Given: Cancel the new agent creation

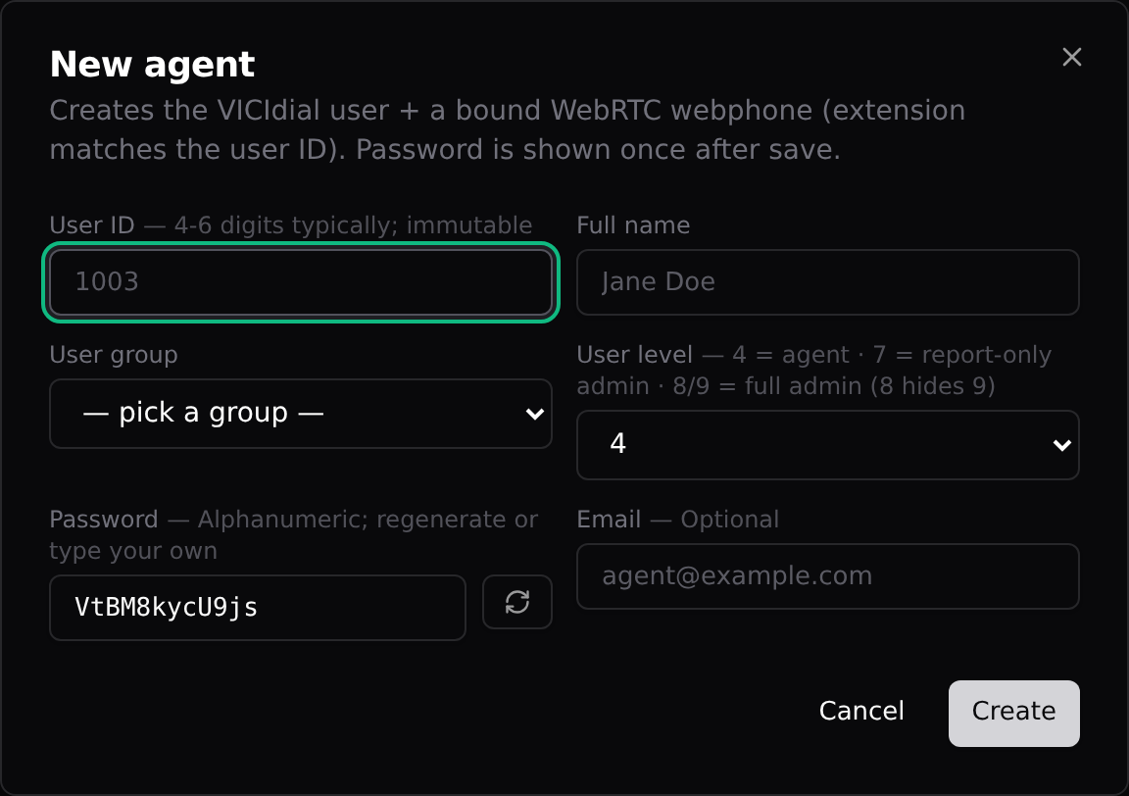Looking at the screenshot, I should (861, 712).
